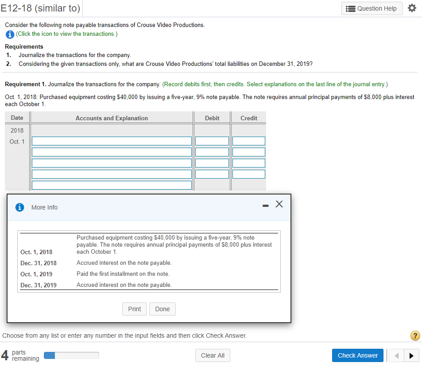The height and width of the screenshot is (366, 422).
Task: Click the Print button
Action: [x=134, y=309]
